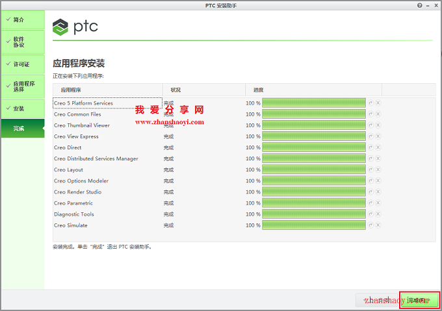
Task: Minimize the PTC 安装助手 window
Action: (428, 5)
